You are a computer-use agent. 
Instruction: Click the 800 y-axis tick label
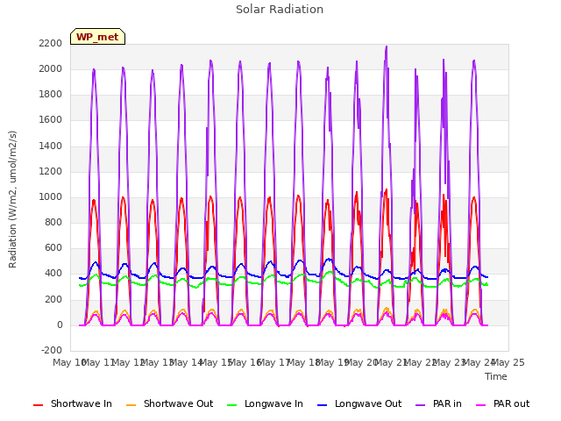click(53, 222)
